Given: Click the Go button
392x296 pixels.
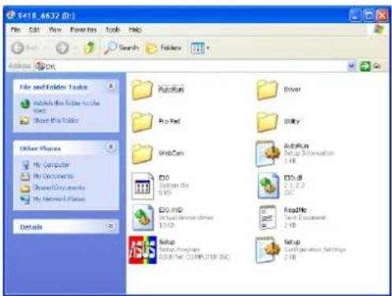Looking at the screenshot, I should 370,66.
